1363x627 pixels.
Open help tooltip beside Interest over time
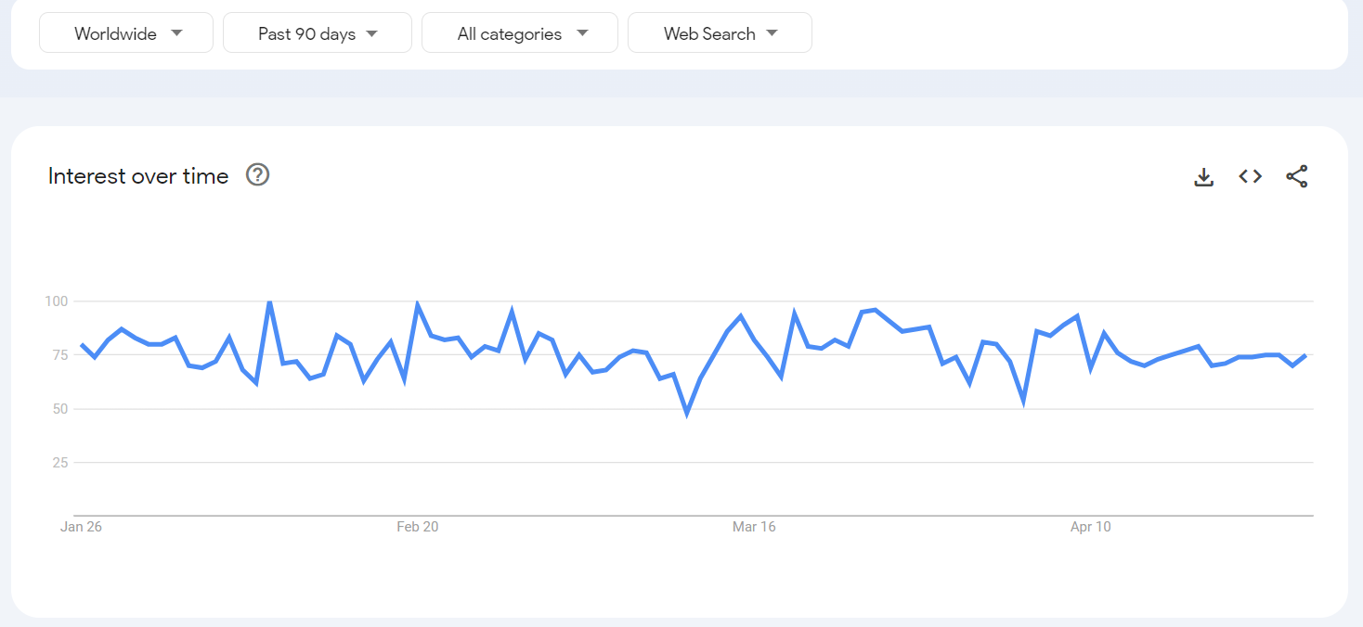click(257, 175)
